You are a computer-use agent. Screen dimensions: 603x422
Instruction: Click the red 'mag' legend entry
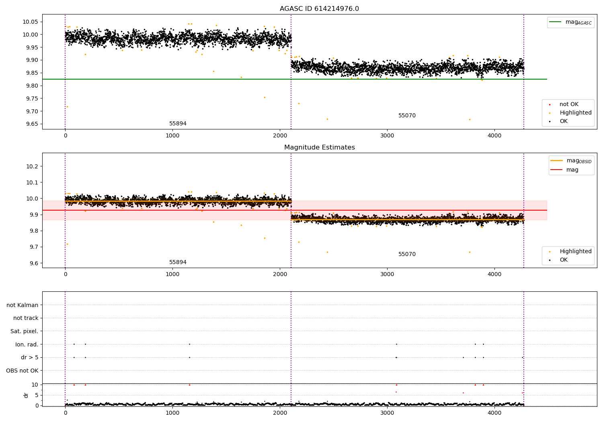564,170
